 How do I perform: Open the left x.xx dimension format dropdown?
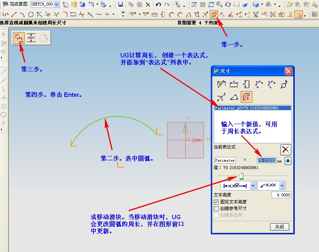pos(253,186)
